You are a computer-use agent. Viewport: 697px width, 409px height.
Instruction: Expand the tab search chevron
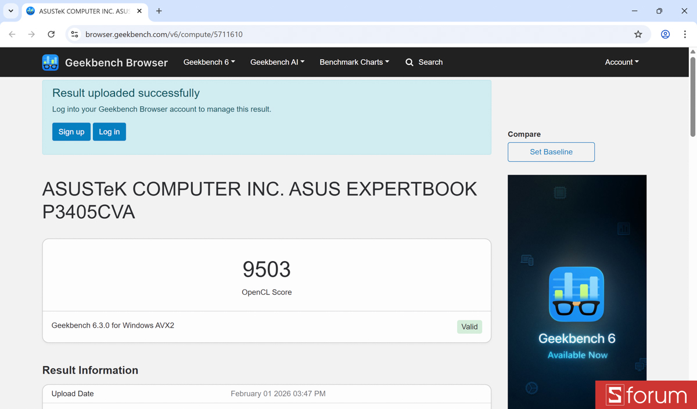tap(10, 10)
